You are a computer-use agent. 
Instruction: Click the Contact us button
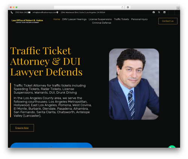point(168,21)
